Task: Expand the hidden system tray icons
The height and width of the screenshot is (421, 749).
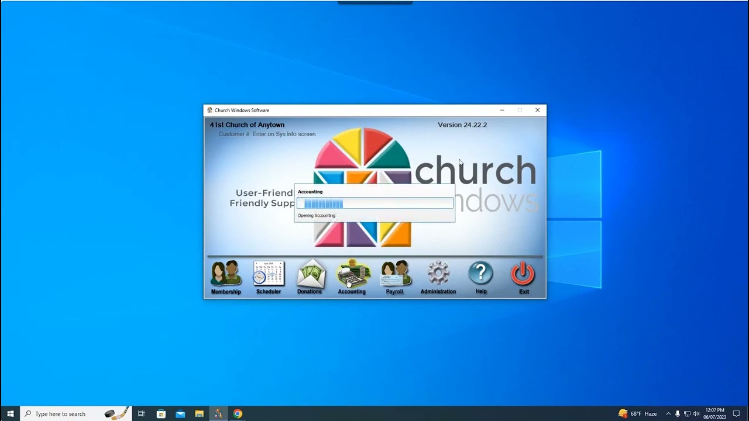Action: tap(668, 414)
